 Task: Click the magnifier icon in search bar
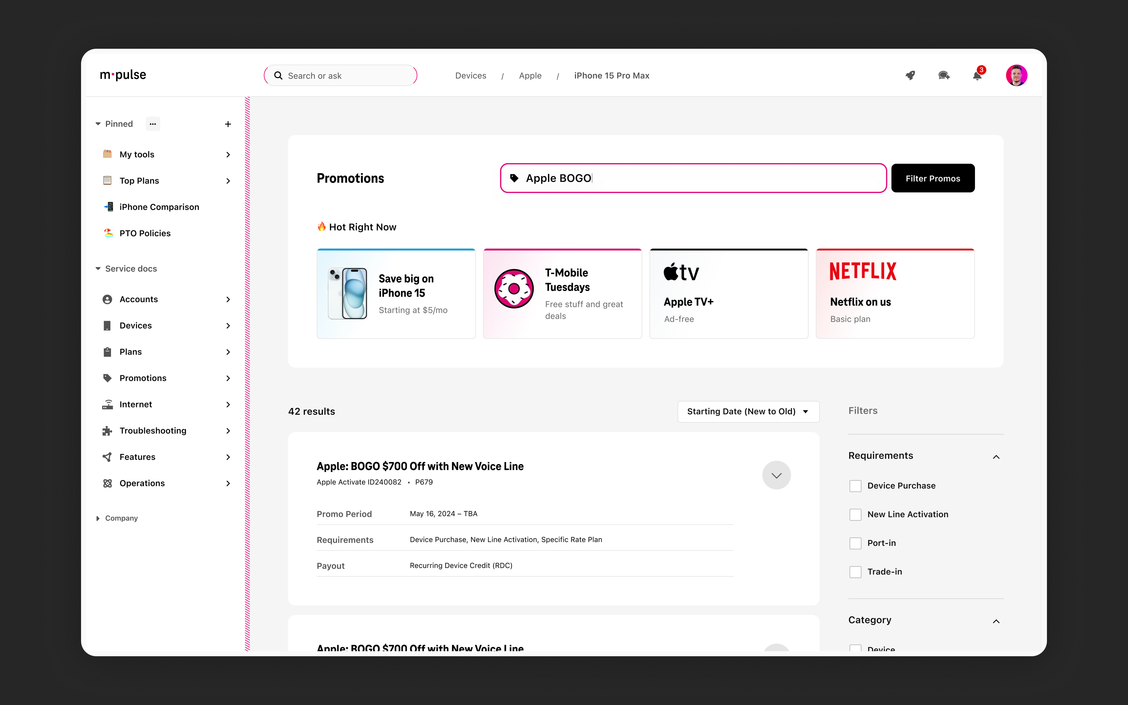(278, 75)
